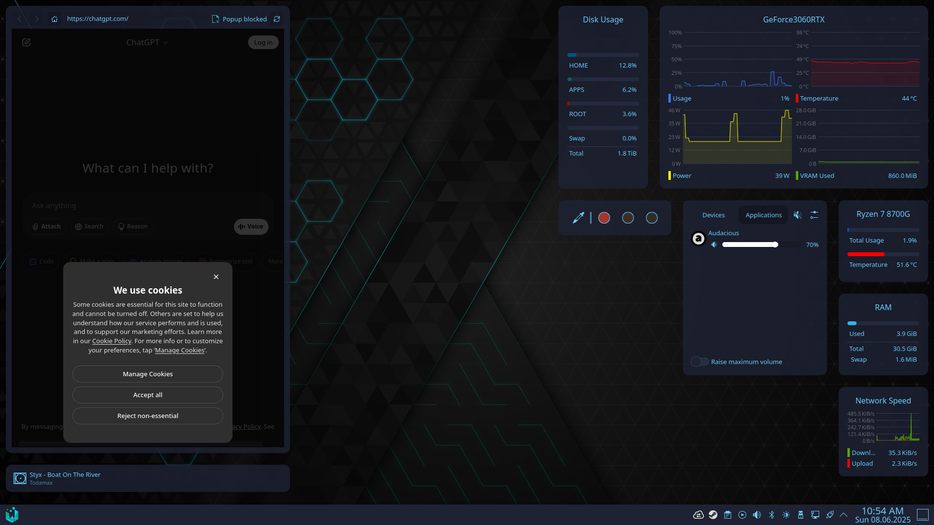Image resolution: width=934 pixels, height=525 pixels.
Task: Expand the ChatGPT model dropdown
Action: click(147, 42)
